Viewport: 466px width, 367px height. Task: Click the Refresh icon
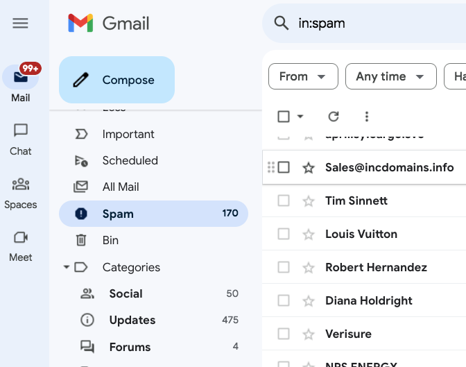[x=334, y=117]
